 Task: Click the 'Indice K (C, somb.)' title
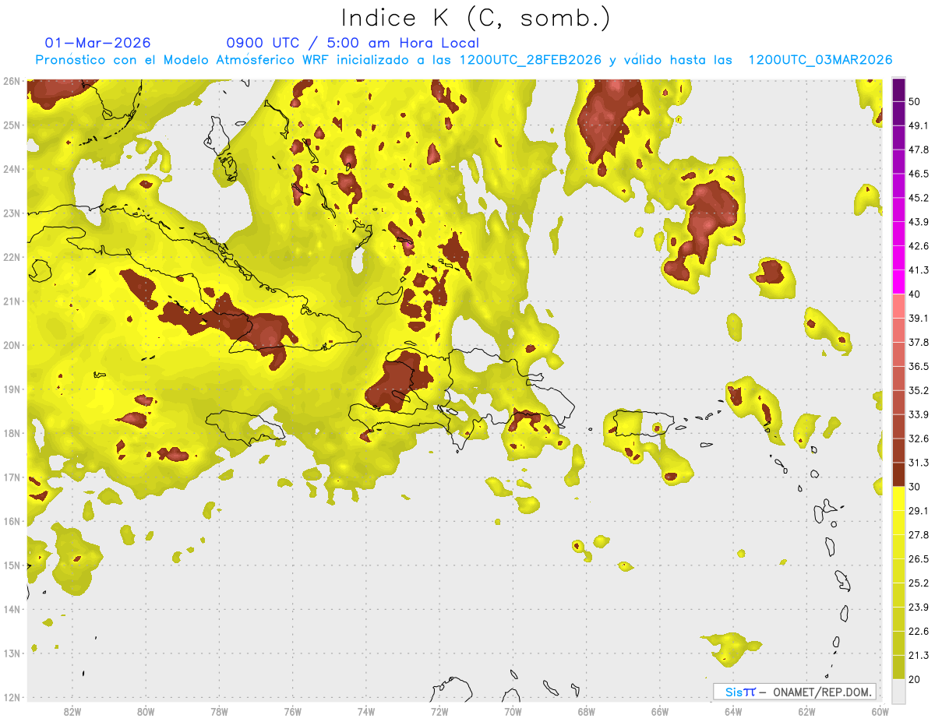coord(475,18)
